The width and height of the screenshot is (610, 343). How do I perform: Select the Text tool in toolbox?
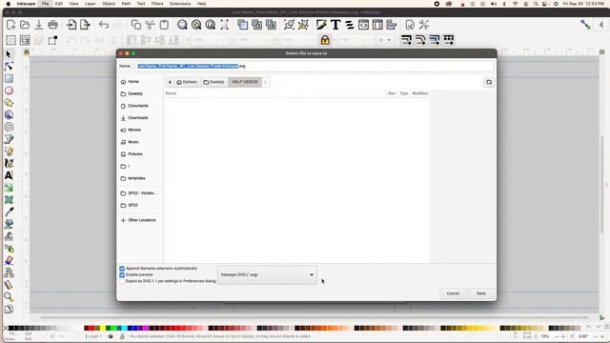9,175
